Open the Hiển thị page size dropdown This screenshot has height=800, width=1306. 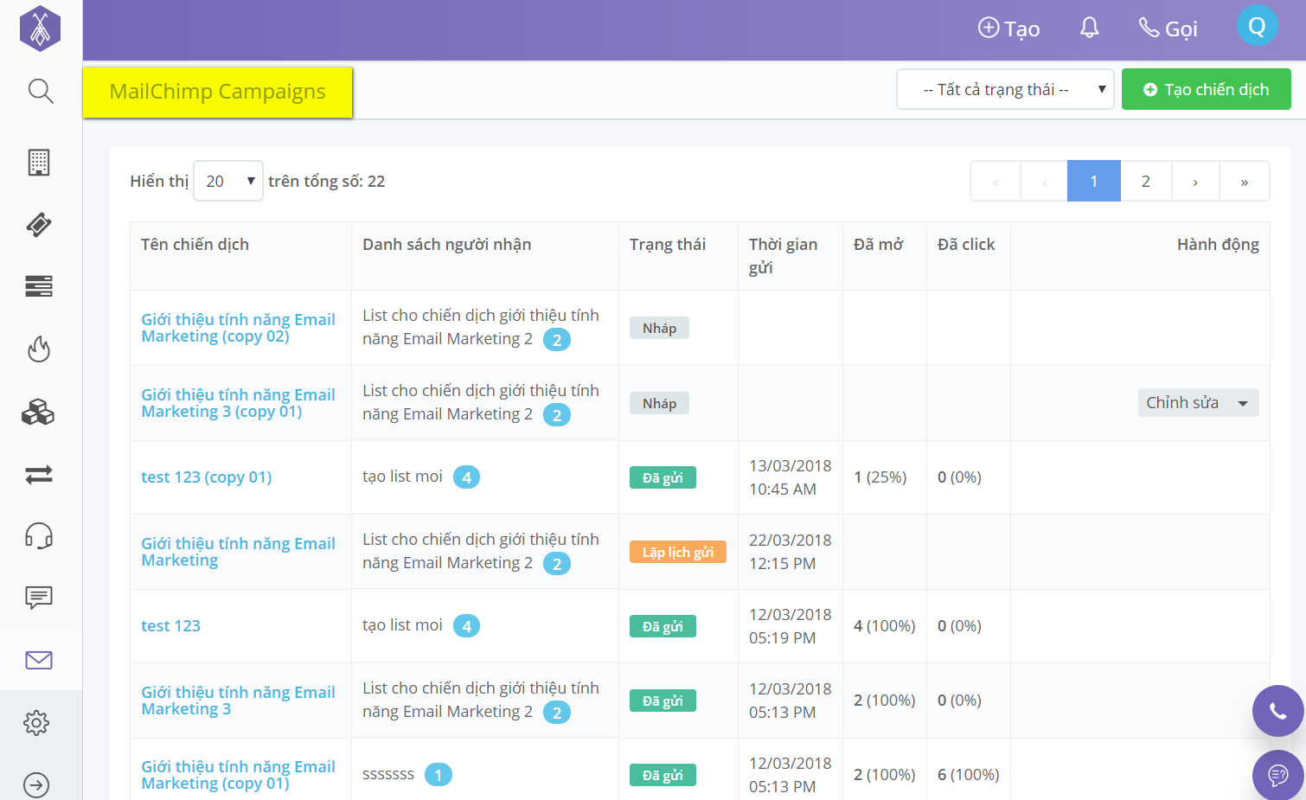tap(228, 181)
